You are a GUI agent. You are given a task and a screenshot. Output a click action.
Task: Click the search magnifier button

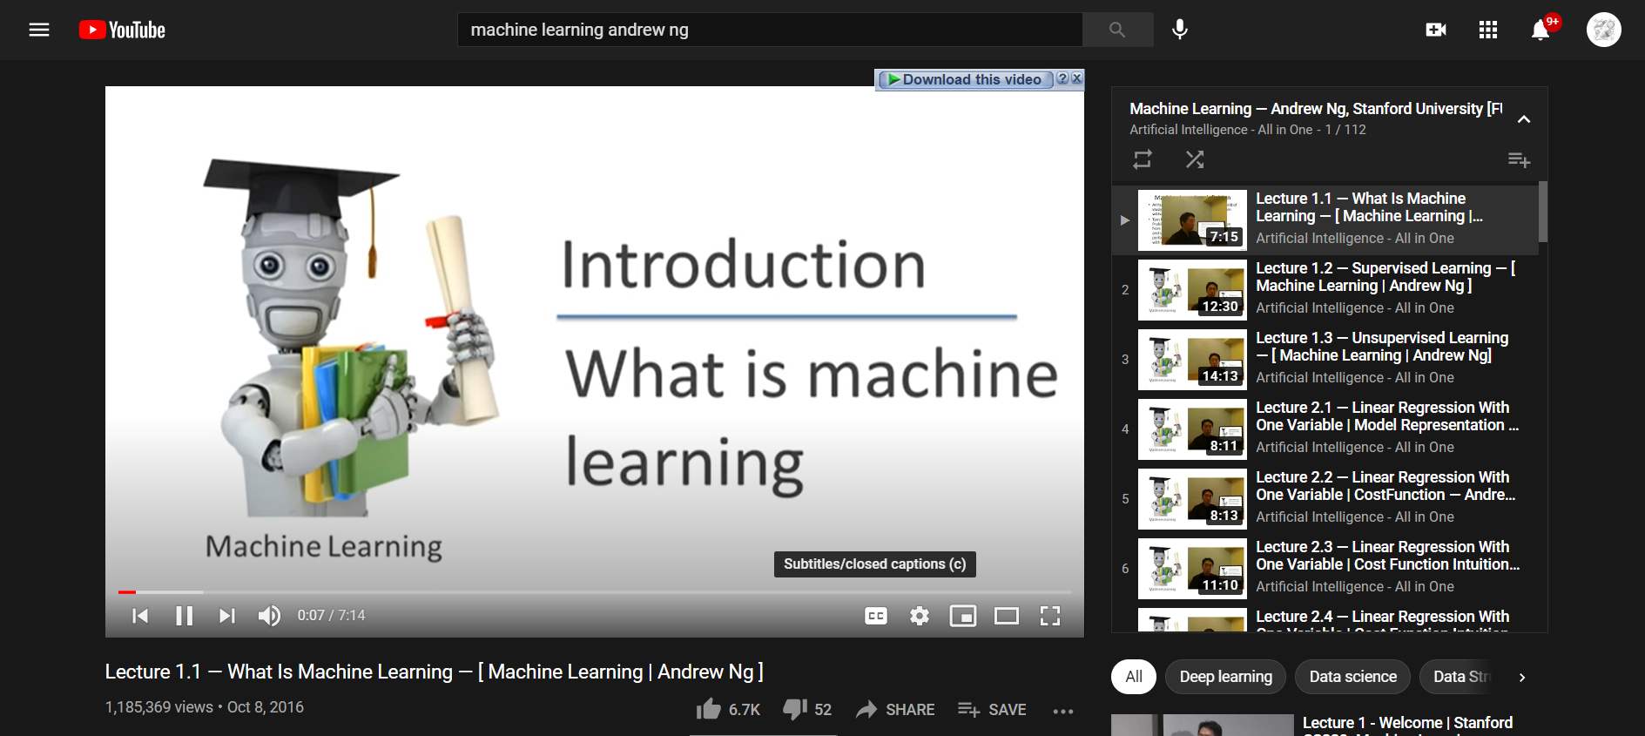[x=1117, y=30]
